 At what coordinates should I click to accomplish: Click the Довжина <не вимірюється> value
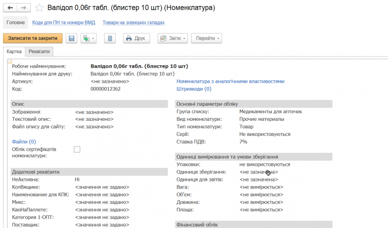tap(261, 202)
